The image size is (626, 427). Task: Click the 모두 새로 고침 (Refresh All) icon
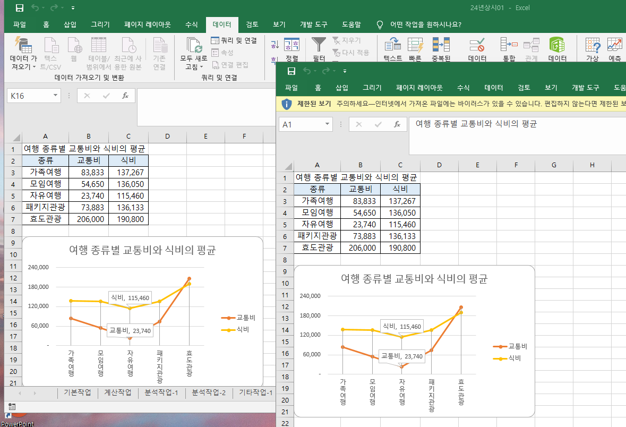tap(194, 46)
